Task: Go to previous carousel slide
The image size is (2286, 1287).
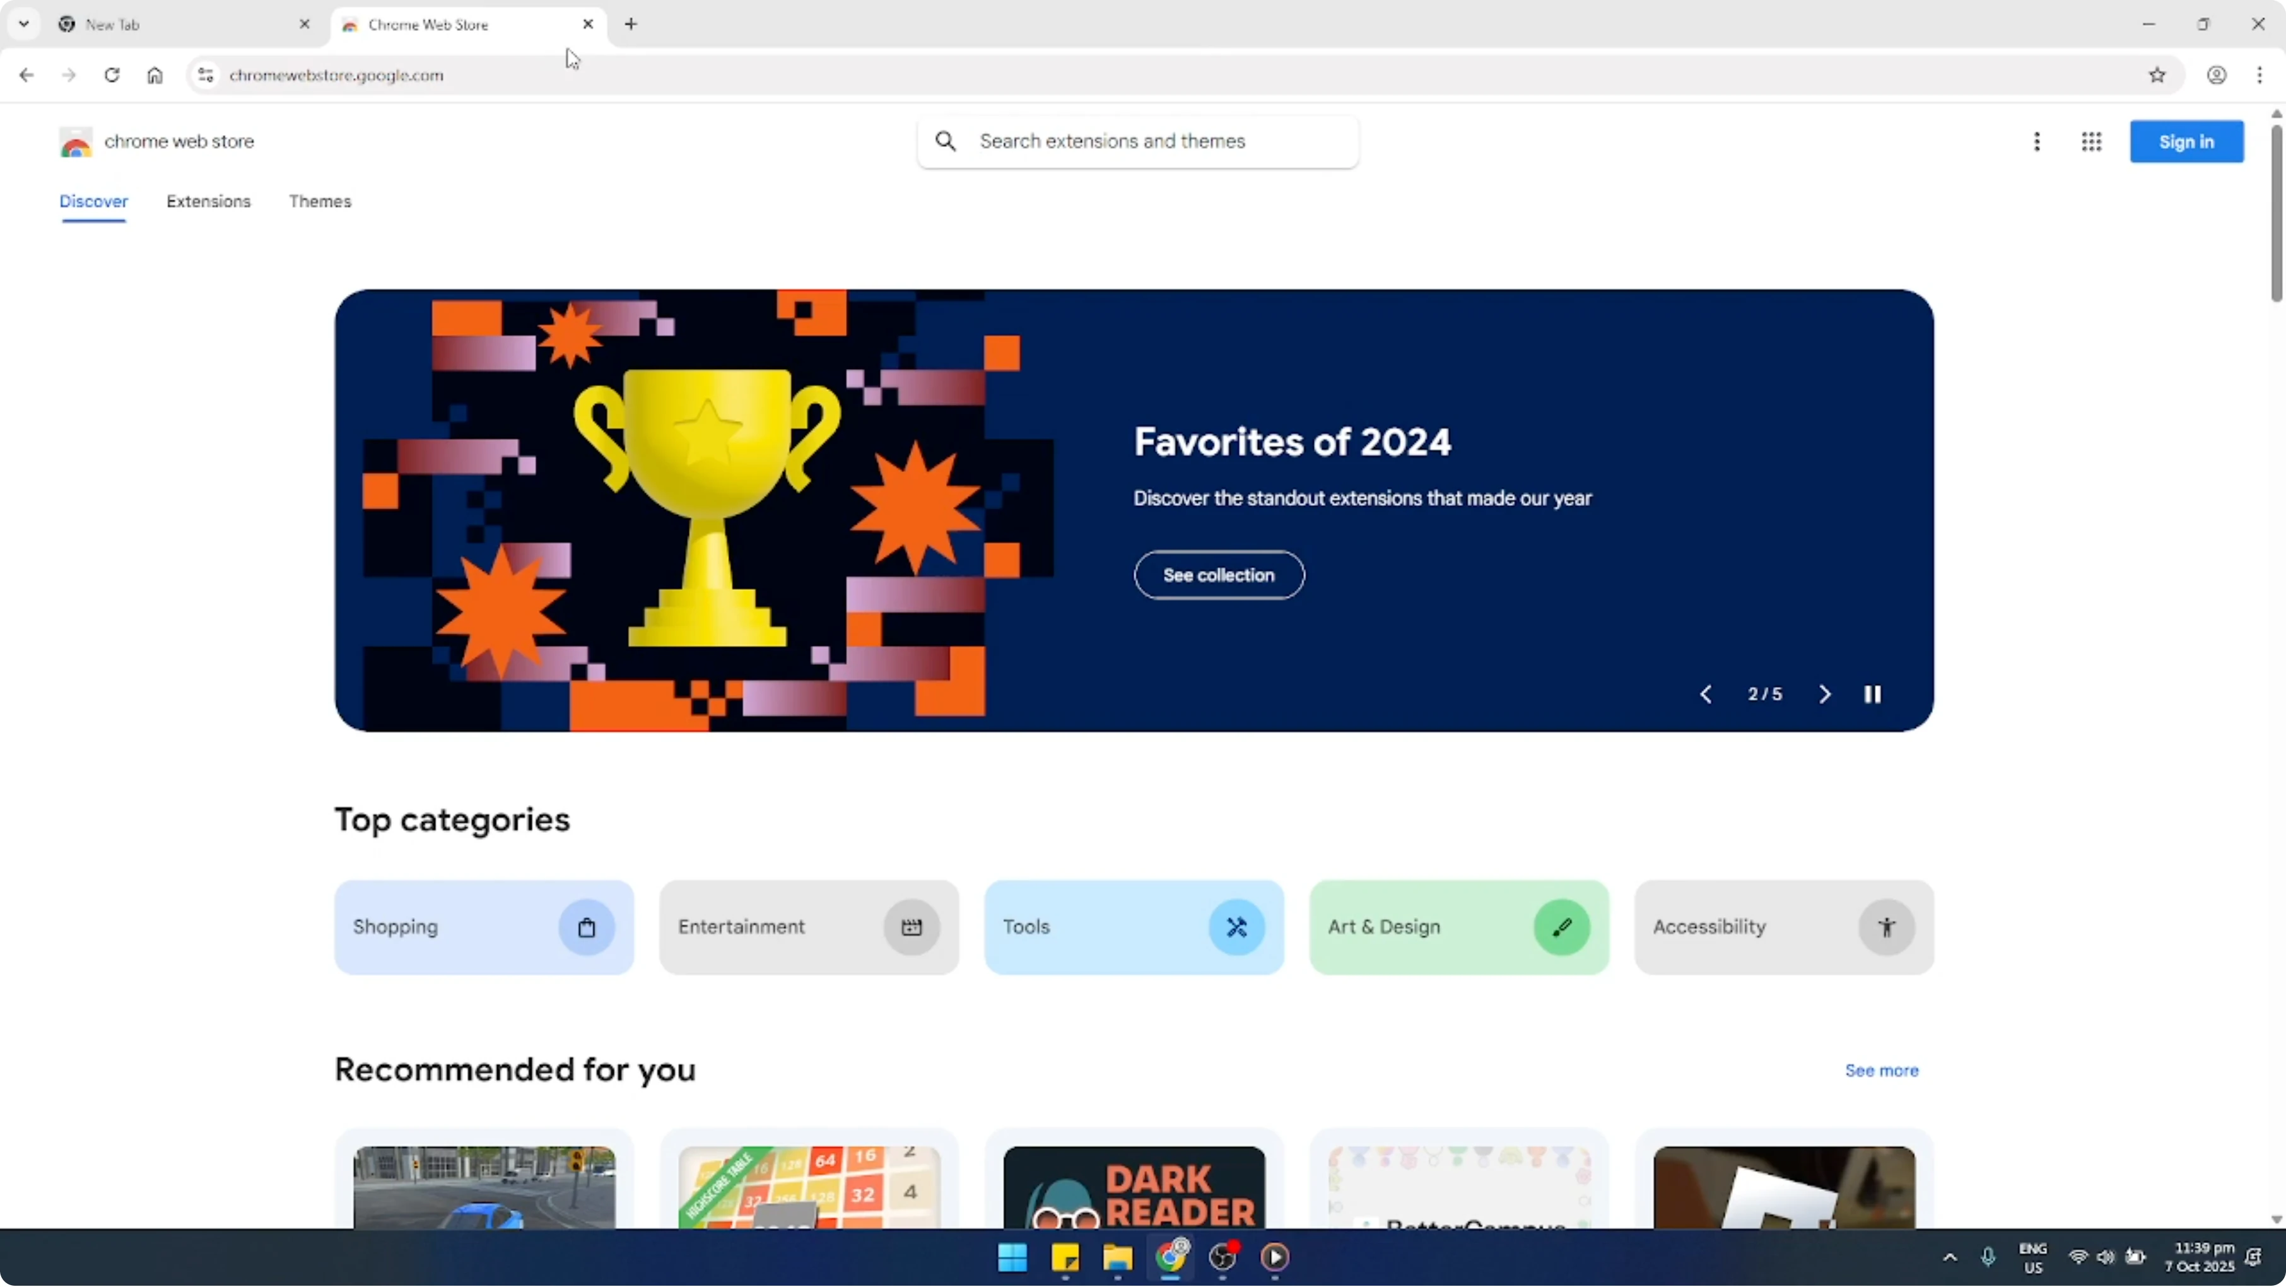Action: pyautogui.click(x=1706, y=695)
